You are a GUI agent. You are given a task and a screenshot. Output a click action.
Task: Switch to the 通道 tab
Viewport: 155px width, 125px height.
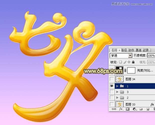coord(139,50)
